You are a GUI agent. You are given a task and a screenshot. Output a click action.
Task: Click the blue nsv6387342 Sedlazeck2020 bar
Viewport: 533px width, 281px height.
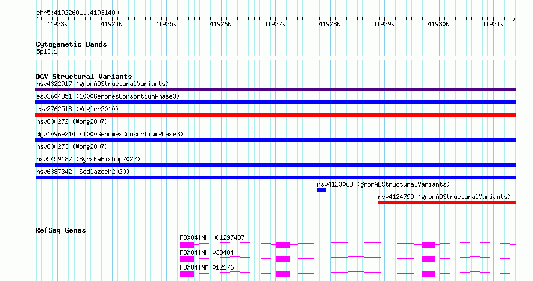275,178
